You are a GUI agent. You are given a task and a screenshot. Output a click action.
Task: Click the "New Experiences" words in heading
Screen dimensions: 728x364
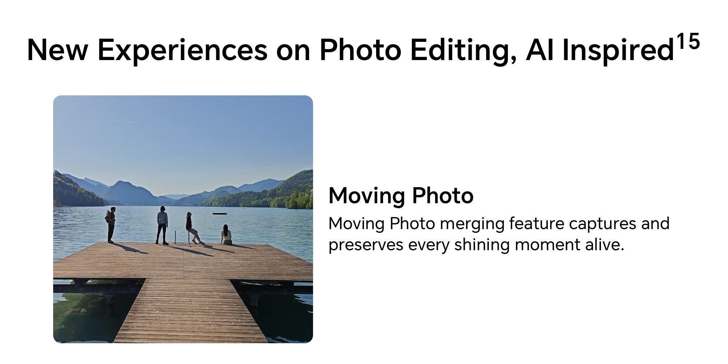(147, 50)
